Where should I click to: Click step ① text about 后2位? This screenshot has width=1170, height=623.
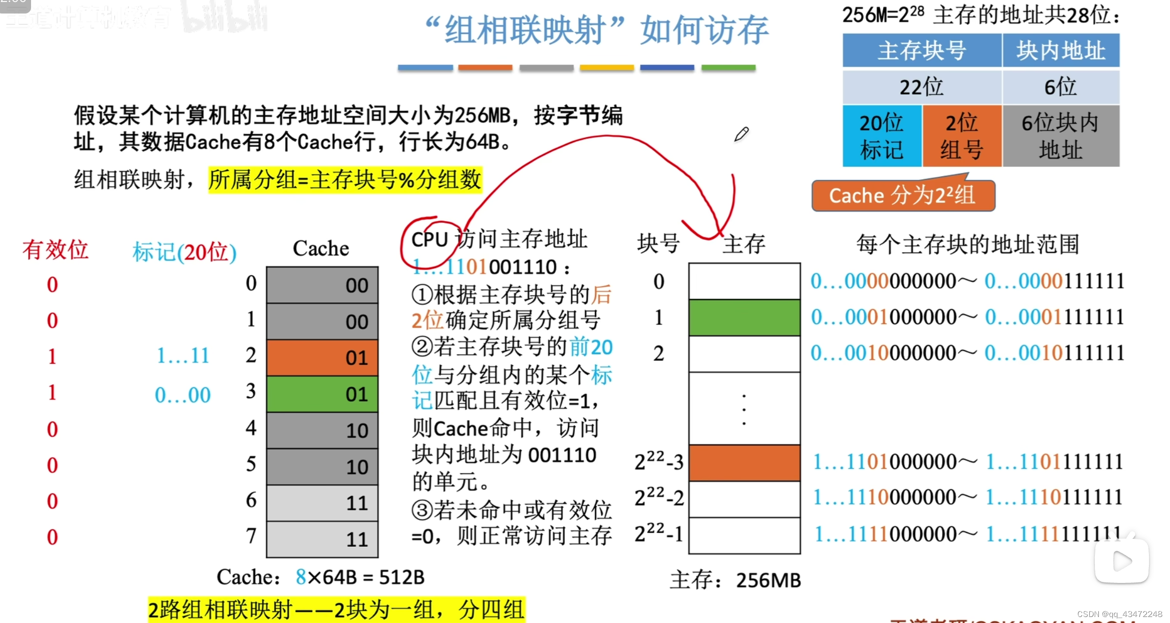tap(511, 307)
